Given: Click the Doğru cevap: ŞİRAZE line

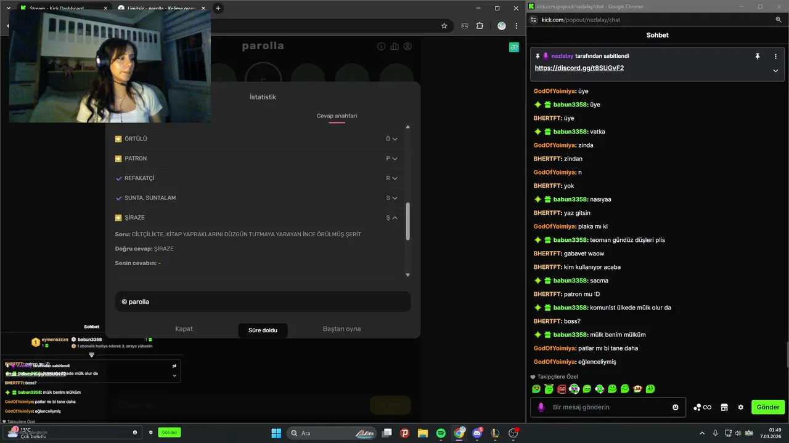Looking at the screenshot, I should click(144, 249).
